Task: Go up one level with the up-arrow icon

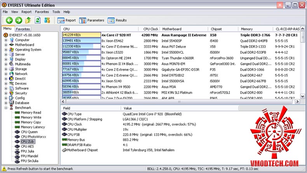Action: point(28,20)
